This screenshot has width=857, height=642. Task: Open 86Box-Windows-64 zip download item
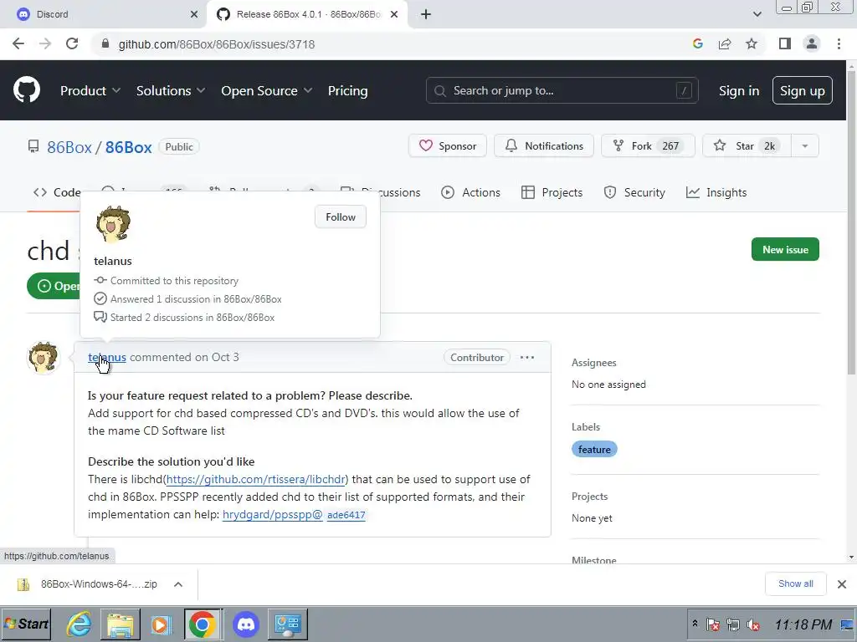(x=87, y=584)
